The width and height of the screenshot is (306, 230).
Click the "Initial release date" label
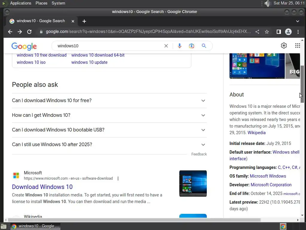click(x=247, y=143)
